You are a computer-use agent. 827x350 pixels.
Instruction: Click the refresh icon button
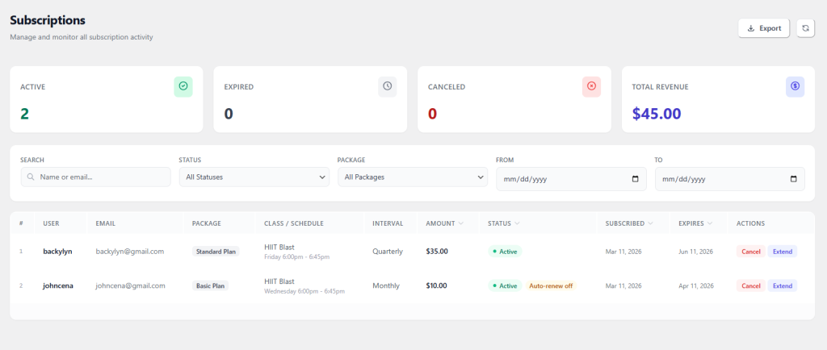pos(805,28)
